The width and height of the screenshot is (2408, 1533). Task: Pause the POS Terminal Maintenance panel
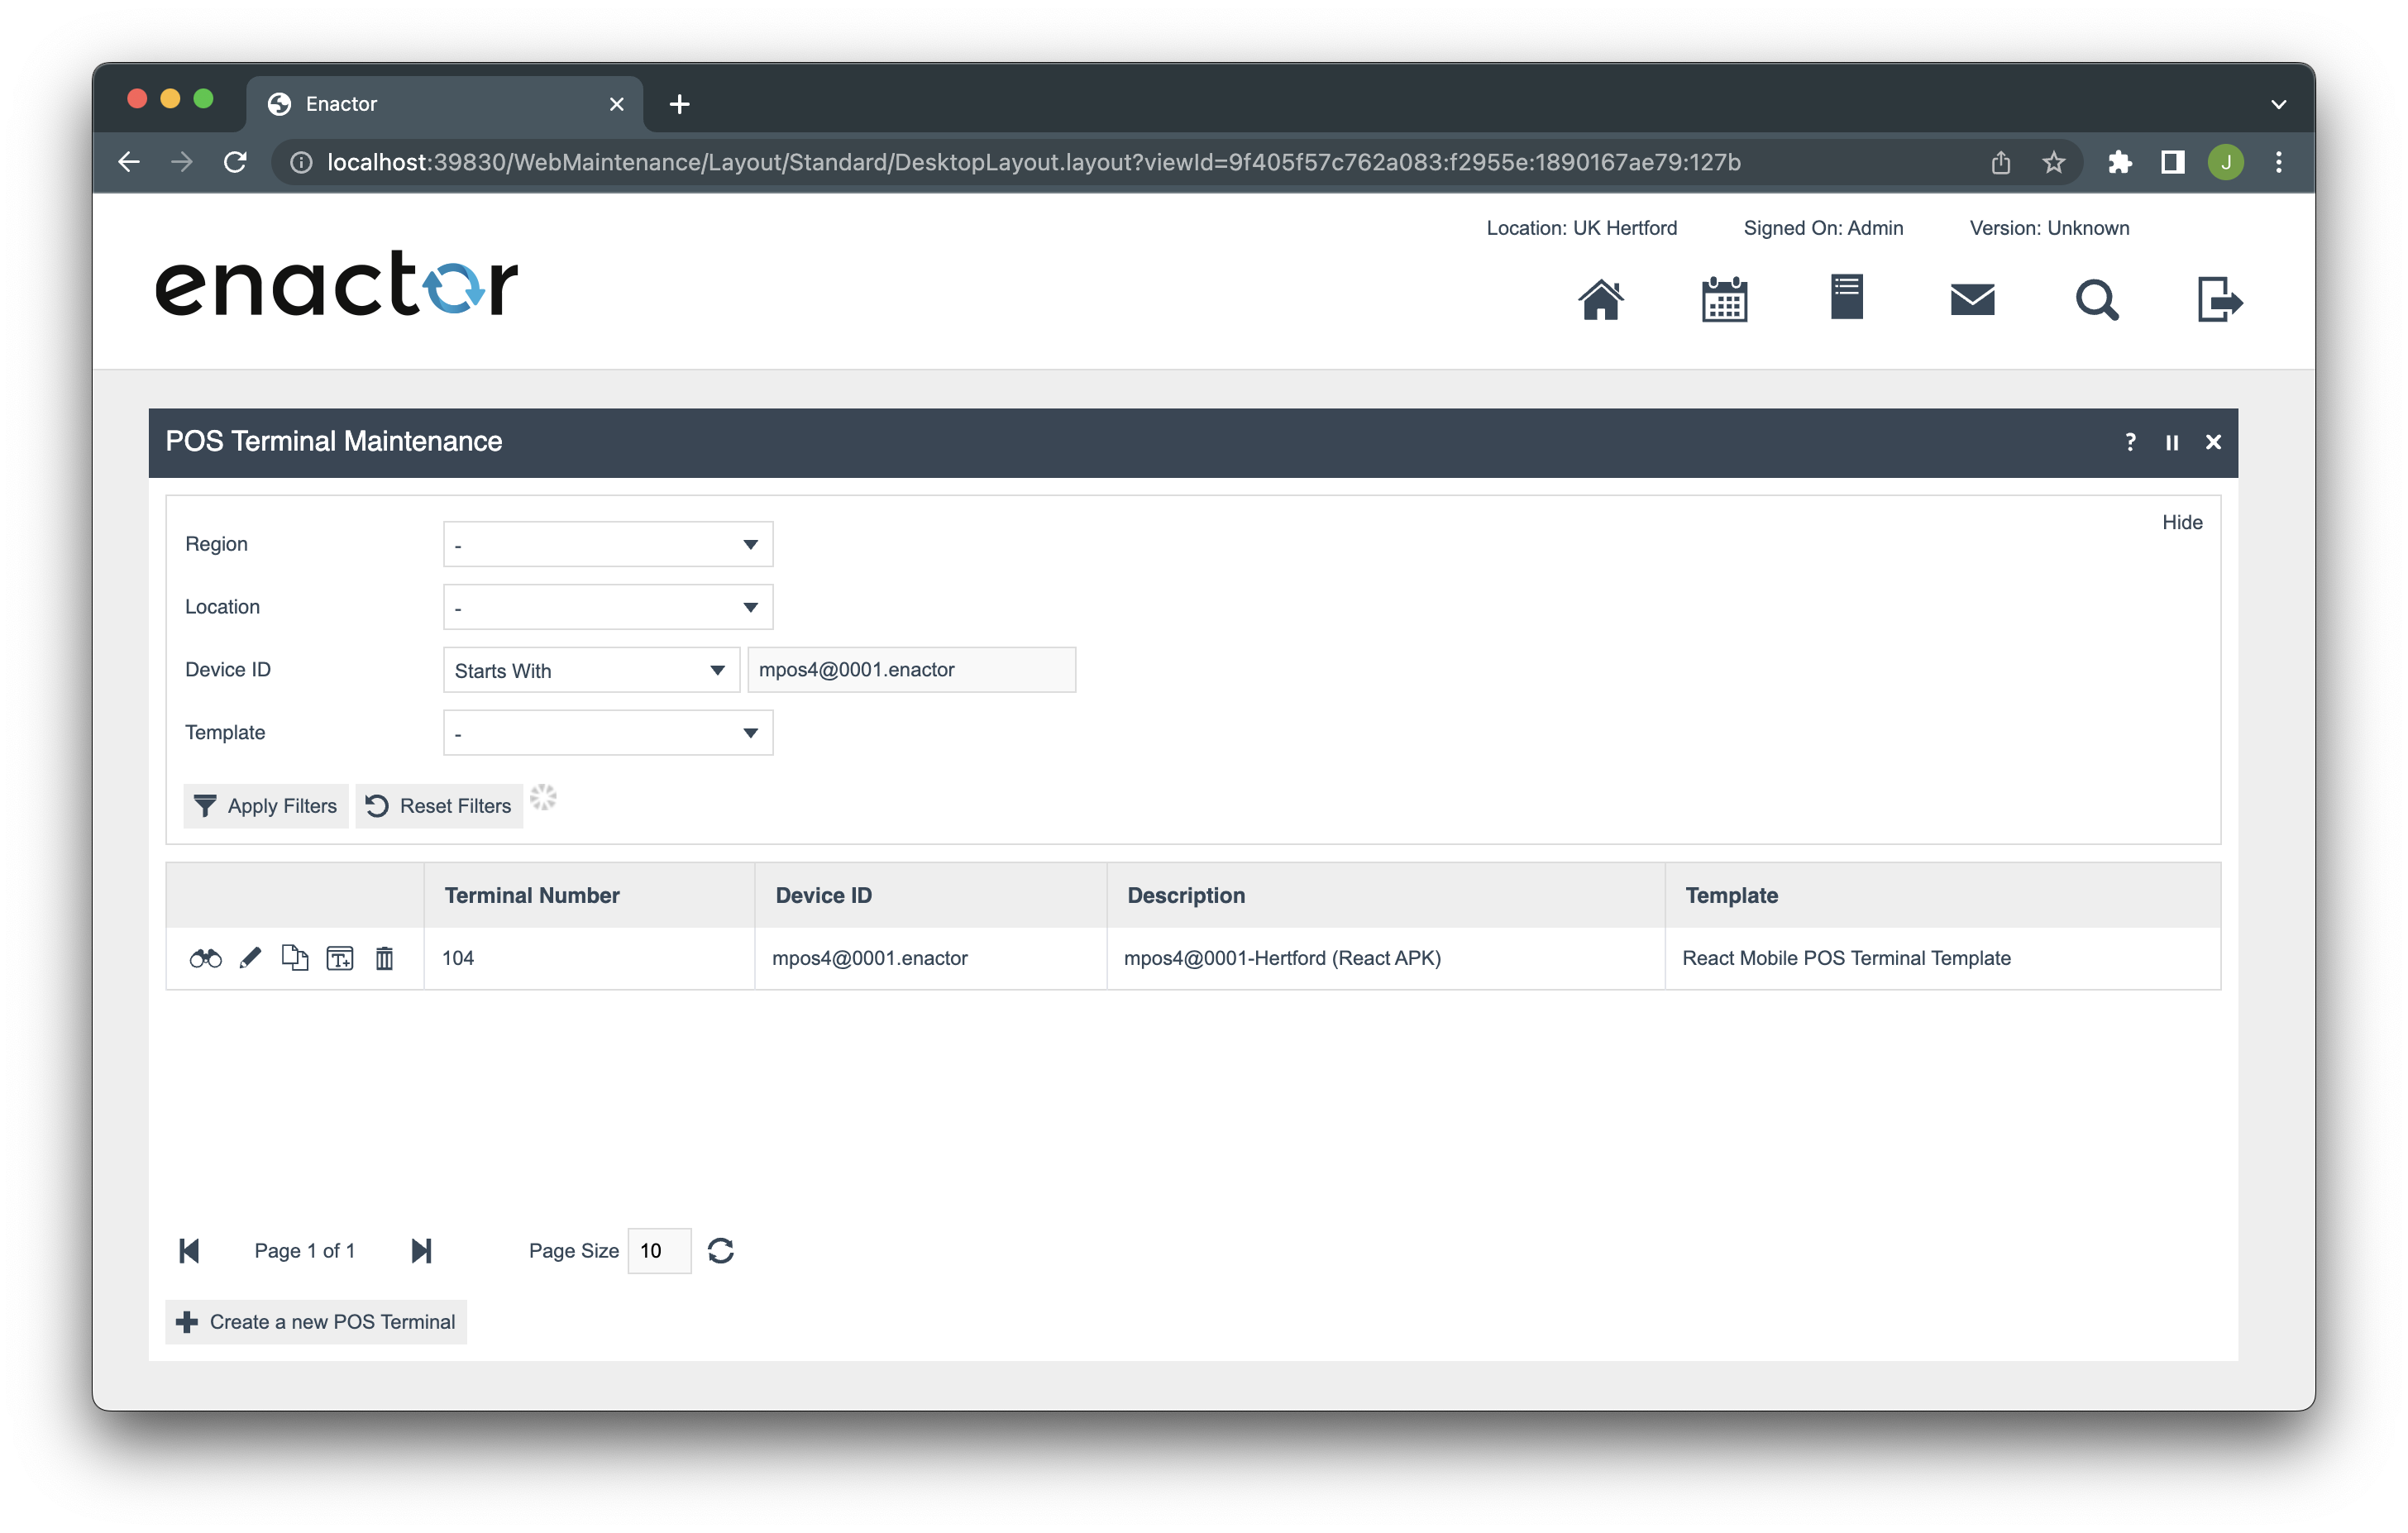point(2172,442)
